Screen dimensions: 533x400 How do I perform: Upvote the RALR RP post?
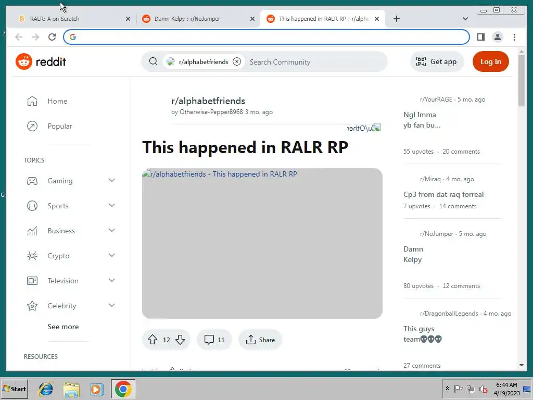[x=153, y=340]
